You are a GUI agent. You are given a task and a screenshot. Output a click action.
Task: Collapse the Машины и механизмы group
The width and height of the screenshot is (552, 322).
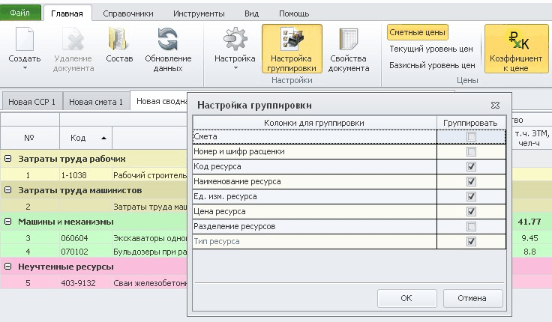click(8, 222)
